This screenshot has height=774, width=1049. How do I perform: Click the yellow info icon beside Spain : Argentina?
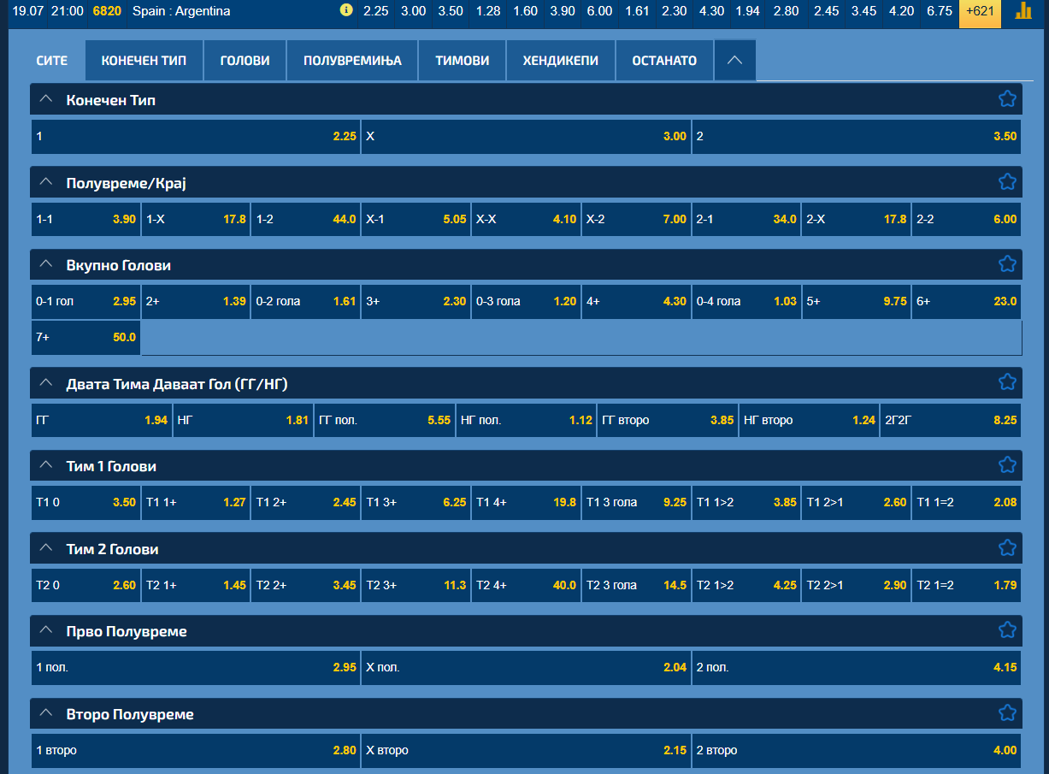coord(346,11)
